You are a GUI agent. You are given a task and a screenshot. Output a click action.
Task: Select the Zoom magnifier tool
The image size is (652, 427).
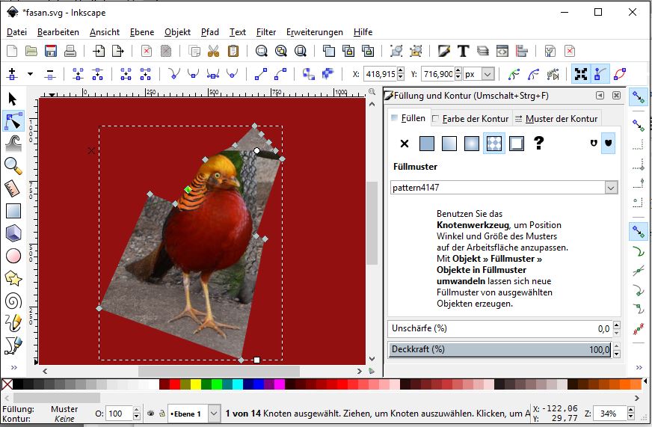point(13,165)
